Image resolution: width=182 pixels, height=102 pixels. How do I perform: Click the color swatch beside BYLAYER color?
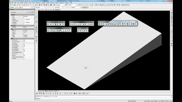point(34,7)
